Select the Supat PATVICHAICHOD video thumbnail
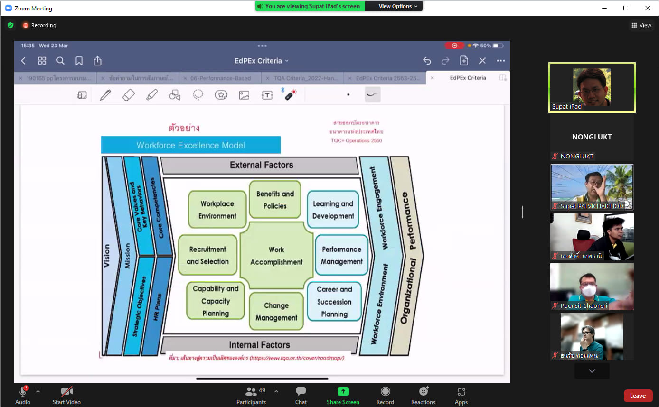Image resolution: width=659 pixels, height=407 pixels. pos(592,187)
